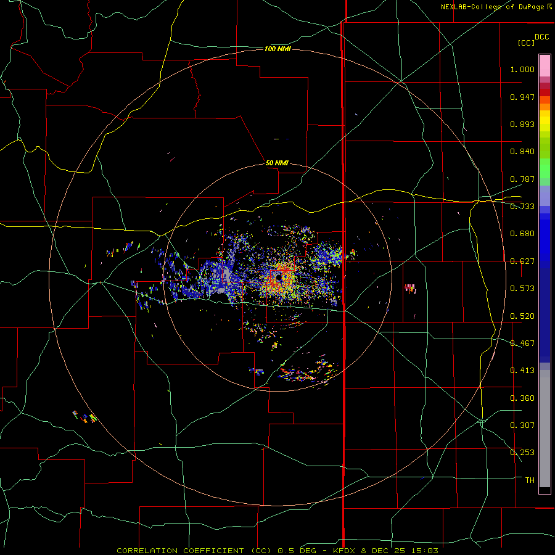Click the pink top segment of color bar
The width and height of the screenshot is (555, 555).
pos(545,66)
